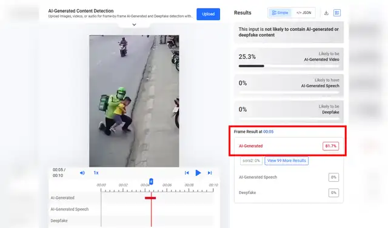Image resolution: width=388 pixels, height=228 pixels.
Task: Select the AI-Generated timeline row label
Action: tap(62, 198)
